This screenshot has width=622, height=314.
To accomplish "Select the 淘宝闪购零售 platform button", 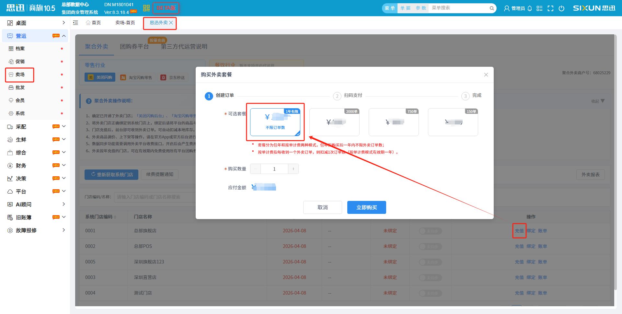I will pos(136,77).
